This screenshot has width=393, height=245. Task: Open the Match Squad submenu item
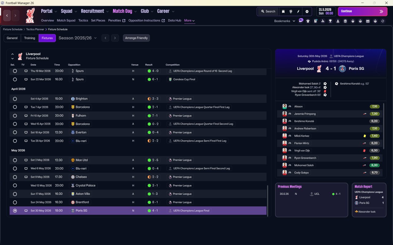66,21
